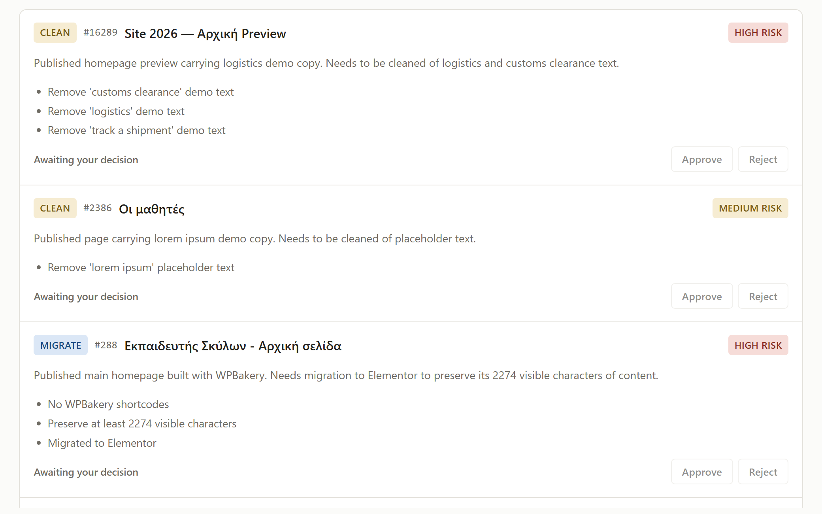The image size is (822, 514).
Task: Approve the Site 2026 Αρχική Preview item
Action: [702, 159]
